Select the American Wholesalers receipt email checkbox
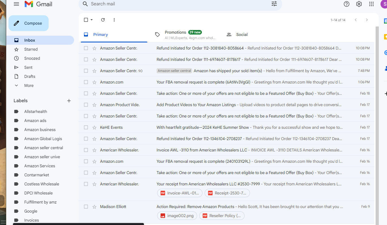The width and height of the screenshot is (387, 225). click(86, 184)
